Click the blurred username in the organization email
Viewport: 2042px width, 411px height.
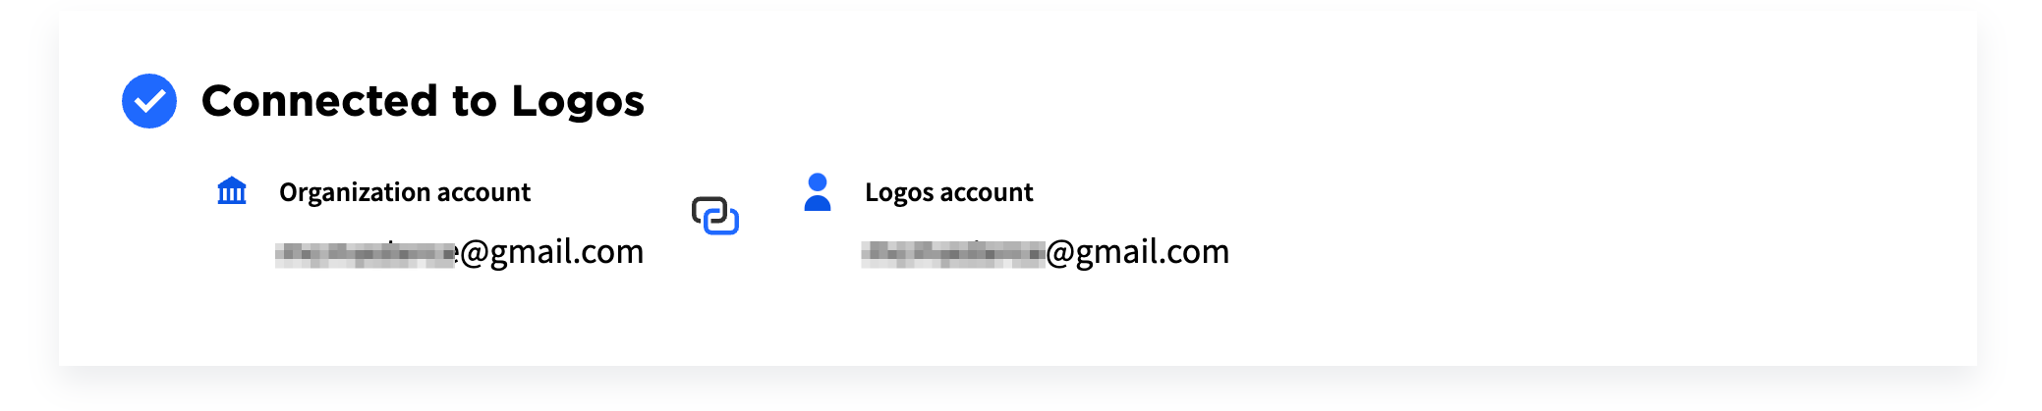coord(367,254)
